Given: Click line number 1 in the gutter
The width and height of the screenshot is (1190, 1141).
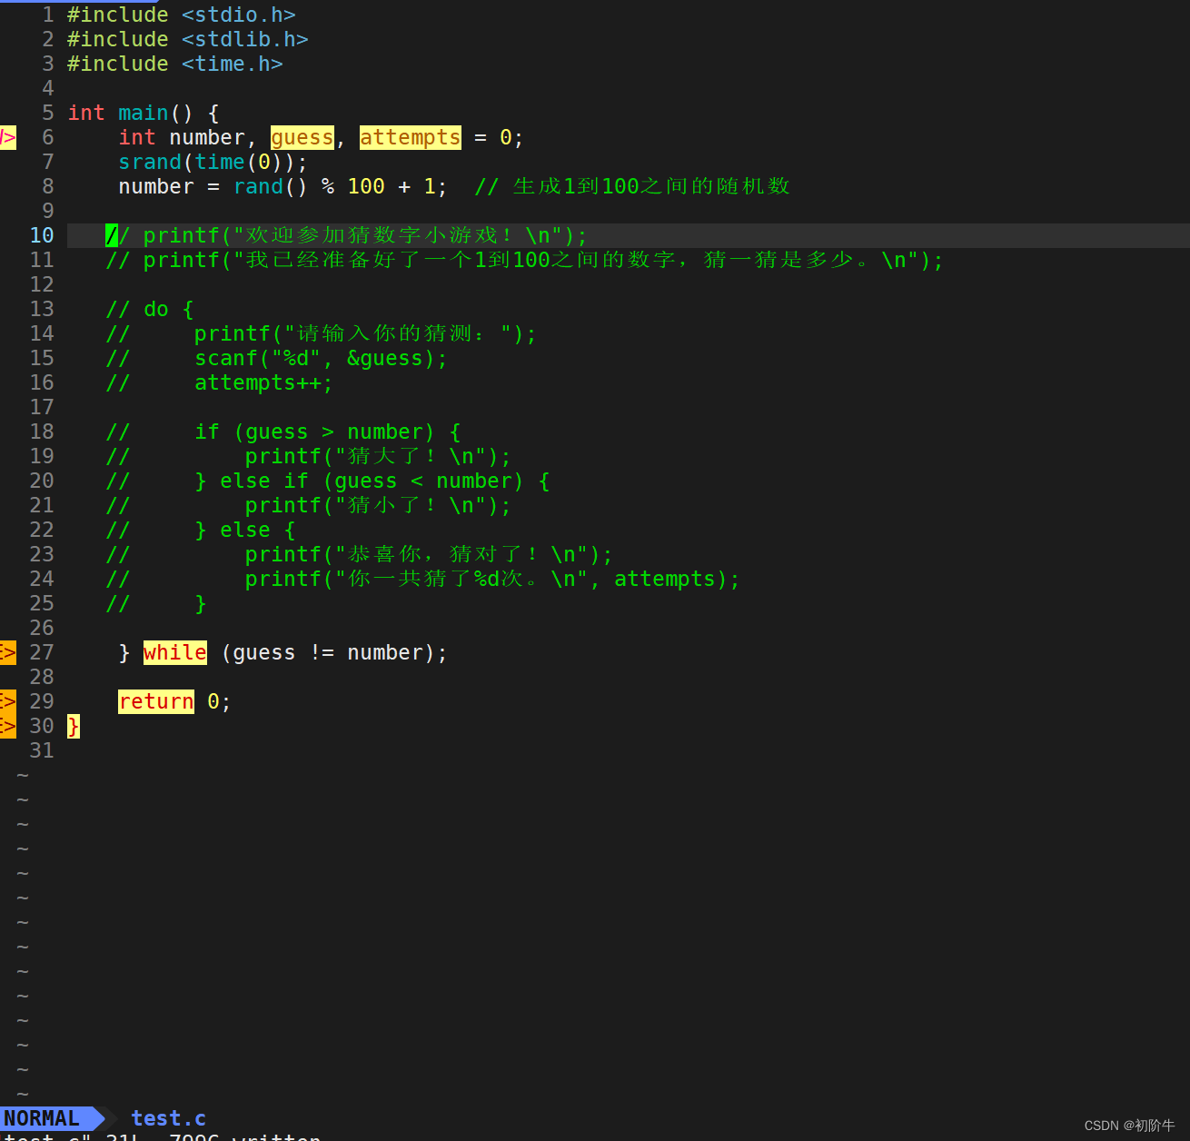Looking at the screenshot, I should (48, 15).
